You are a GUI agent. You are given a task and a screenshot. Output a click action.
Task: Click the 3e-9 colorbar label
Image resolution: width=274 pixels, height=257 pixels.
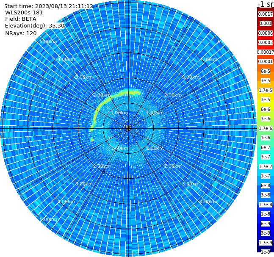tap(266, 233)
